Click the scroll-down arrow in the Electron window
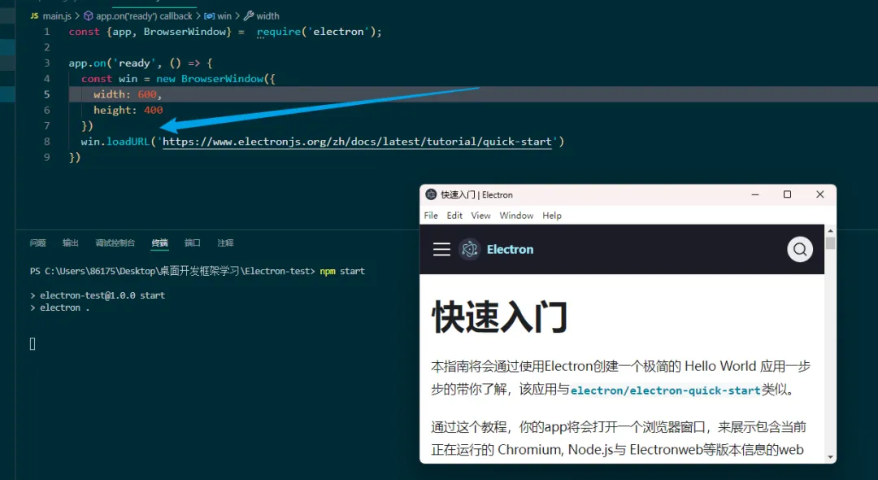This screenshot has height=480, width=878. coord(830,457)
